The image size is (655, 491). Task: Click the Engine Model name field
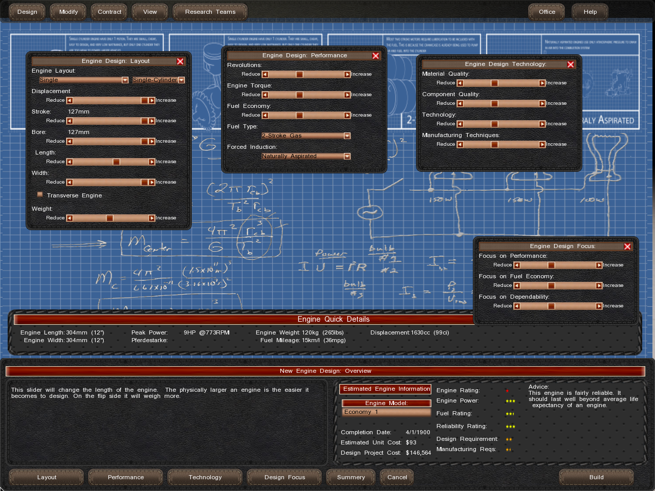click(x=386, y=412)
